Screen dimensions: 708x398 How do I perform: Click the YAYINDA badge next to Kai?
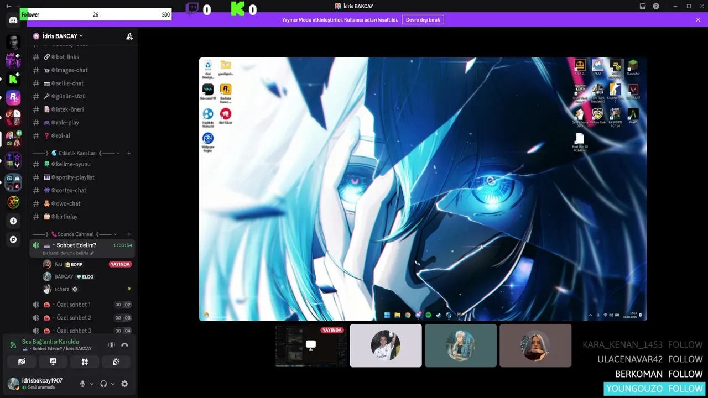click(120, 264)
